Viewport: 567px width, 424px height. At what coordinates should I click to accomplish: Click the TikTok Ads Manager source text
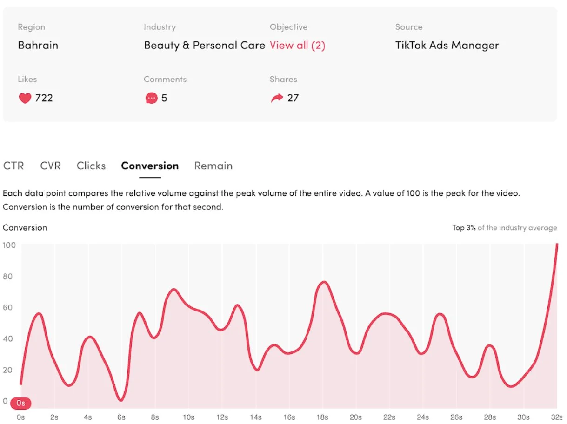(x=447, y=46)
